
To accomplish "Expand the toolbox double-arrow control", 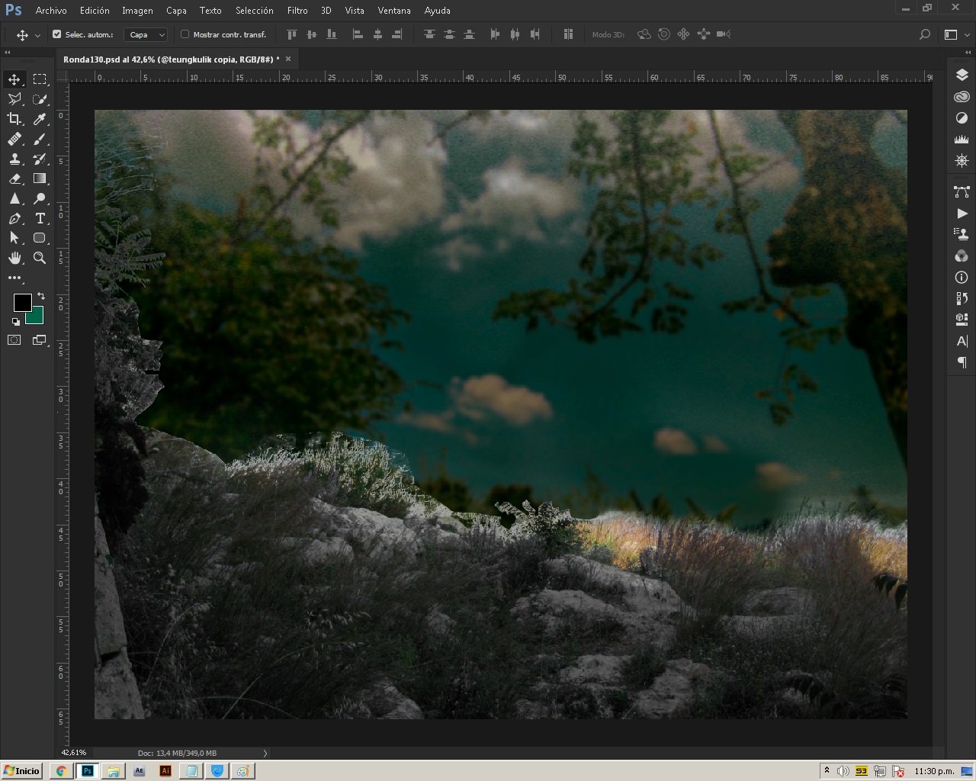I will pos(8,53).
